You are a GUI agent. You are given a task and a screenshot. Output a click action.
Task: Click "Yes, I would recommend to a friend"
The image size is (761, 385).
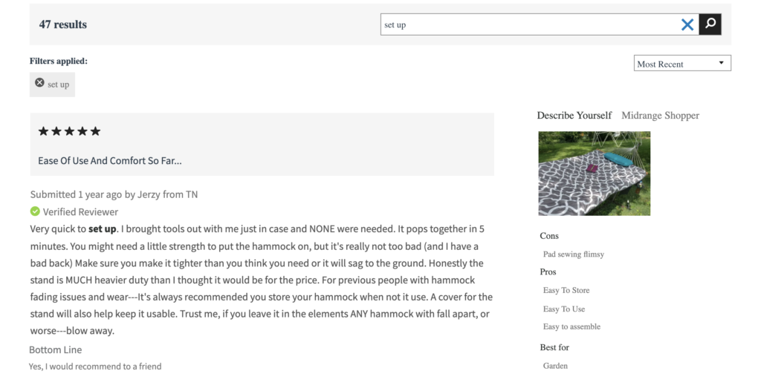coord(95,366)
